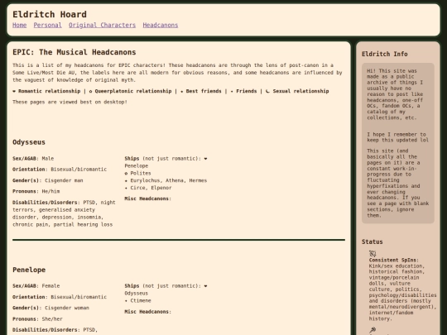Click Penelope's Misc Headcanons label

point(147,312)
